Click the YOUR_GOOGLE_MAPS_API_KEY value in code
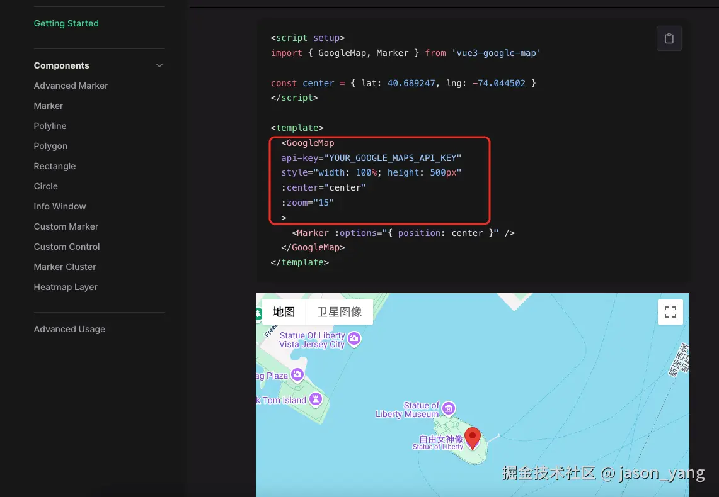Viewport: 719px width, 497px height. click(x=393, y=158)
